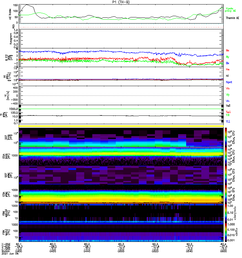Image resolution: width=242 pixels, height=258 pixels.
Task: Select the green "By" legend label
Action: click(x=227, y=57)
